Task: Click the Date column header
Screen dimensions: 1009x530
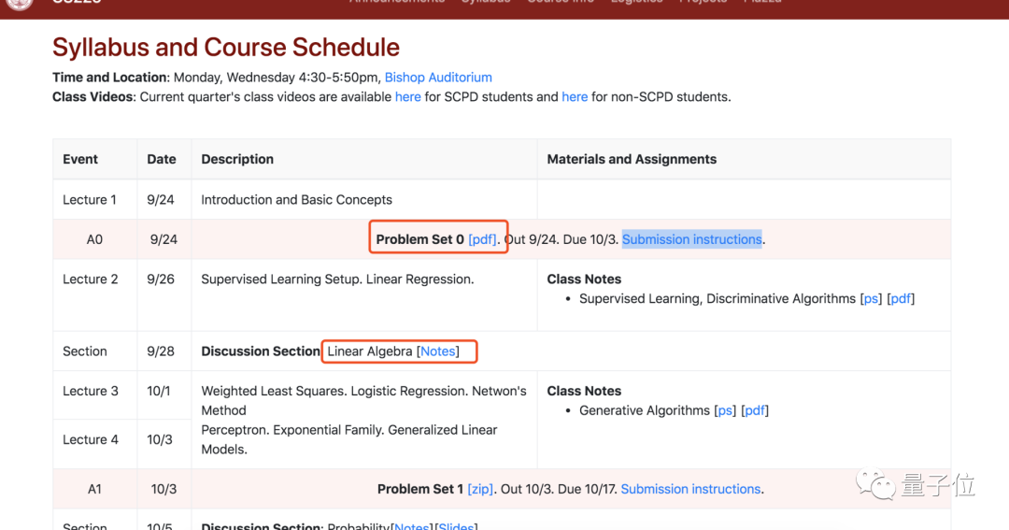Action: point(162,160)
